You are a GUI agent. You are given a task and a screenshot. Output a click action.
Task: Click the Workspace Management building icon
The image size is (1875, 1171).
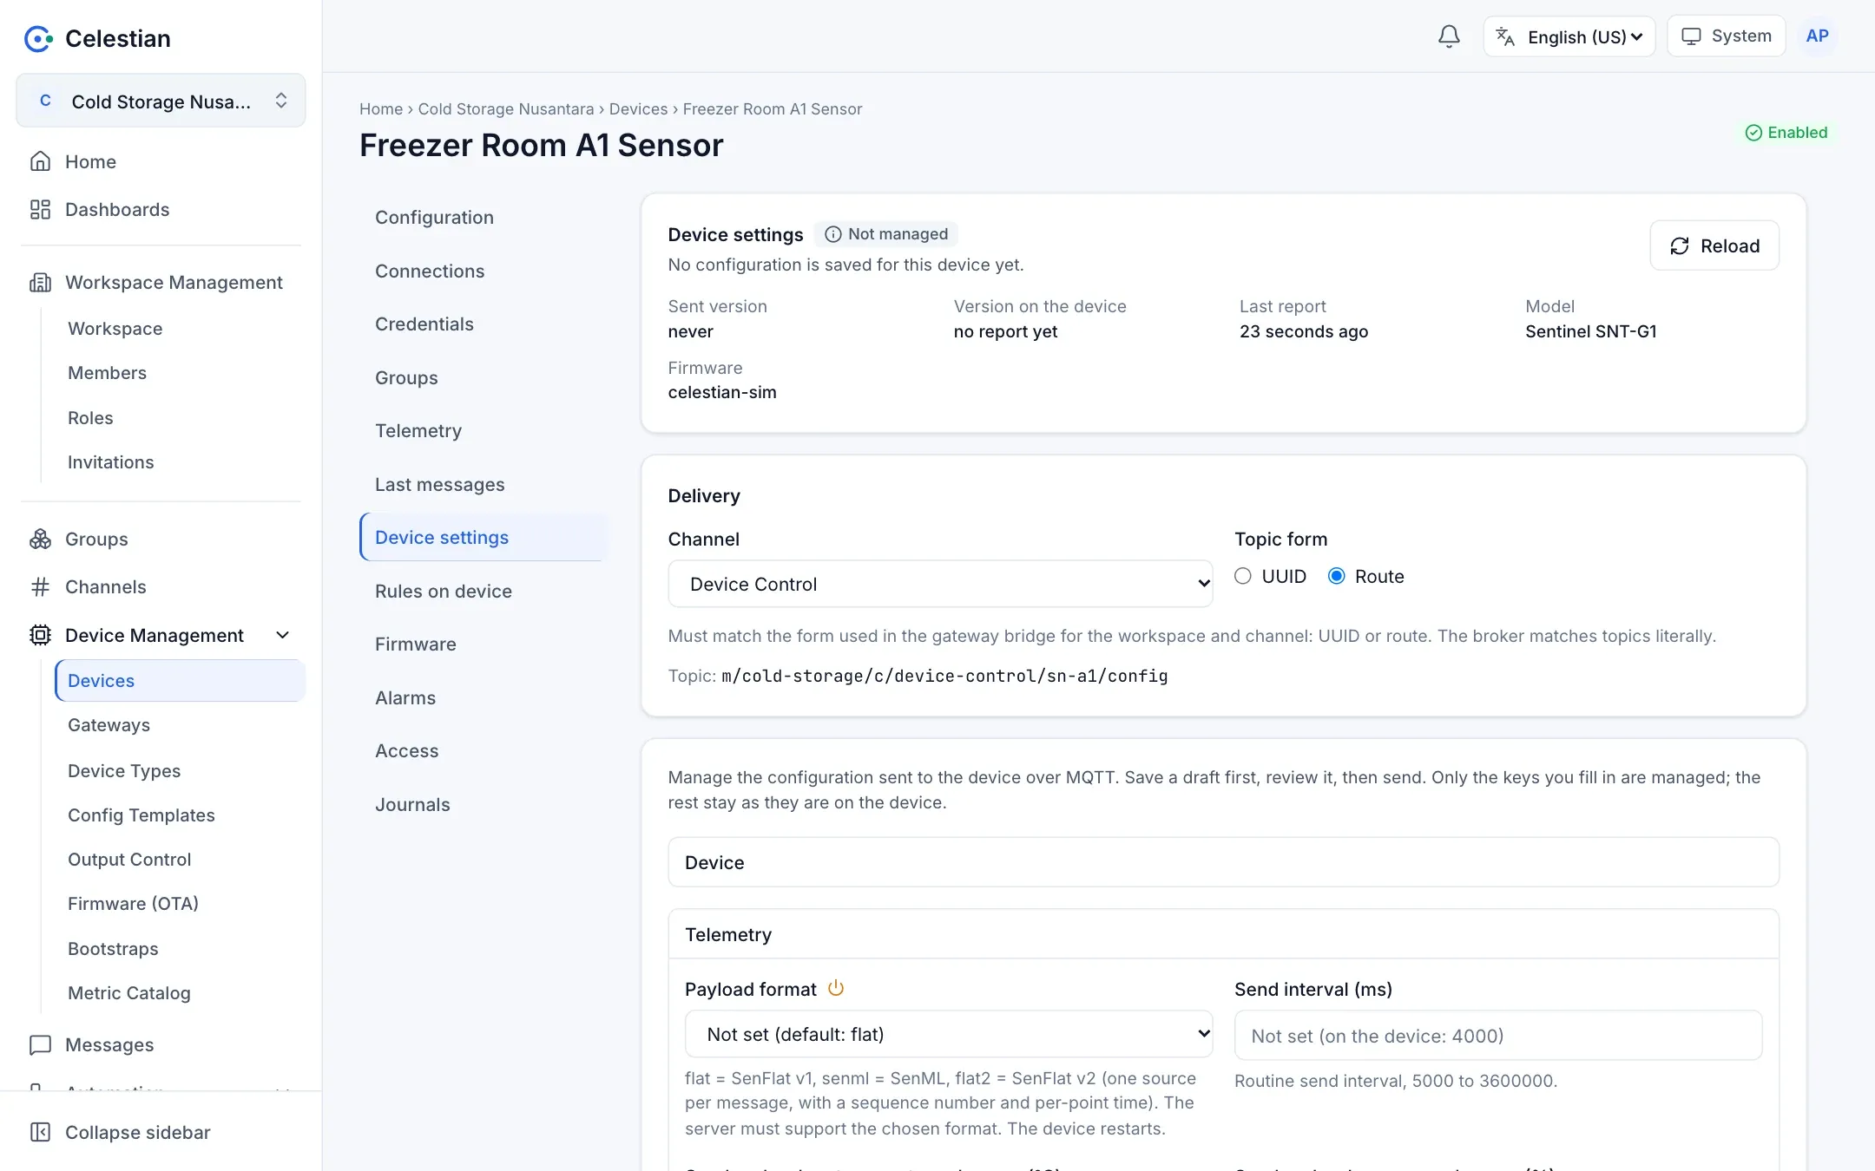coord(40,282)
